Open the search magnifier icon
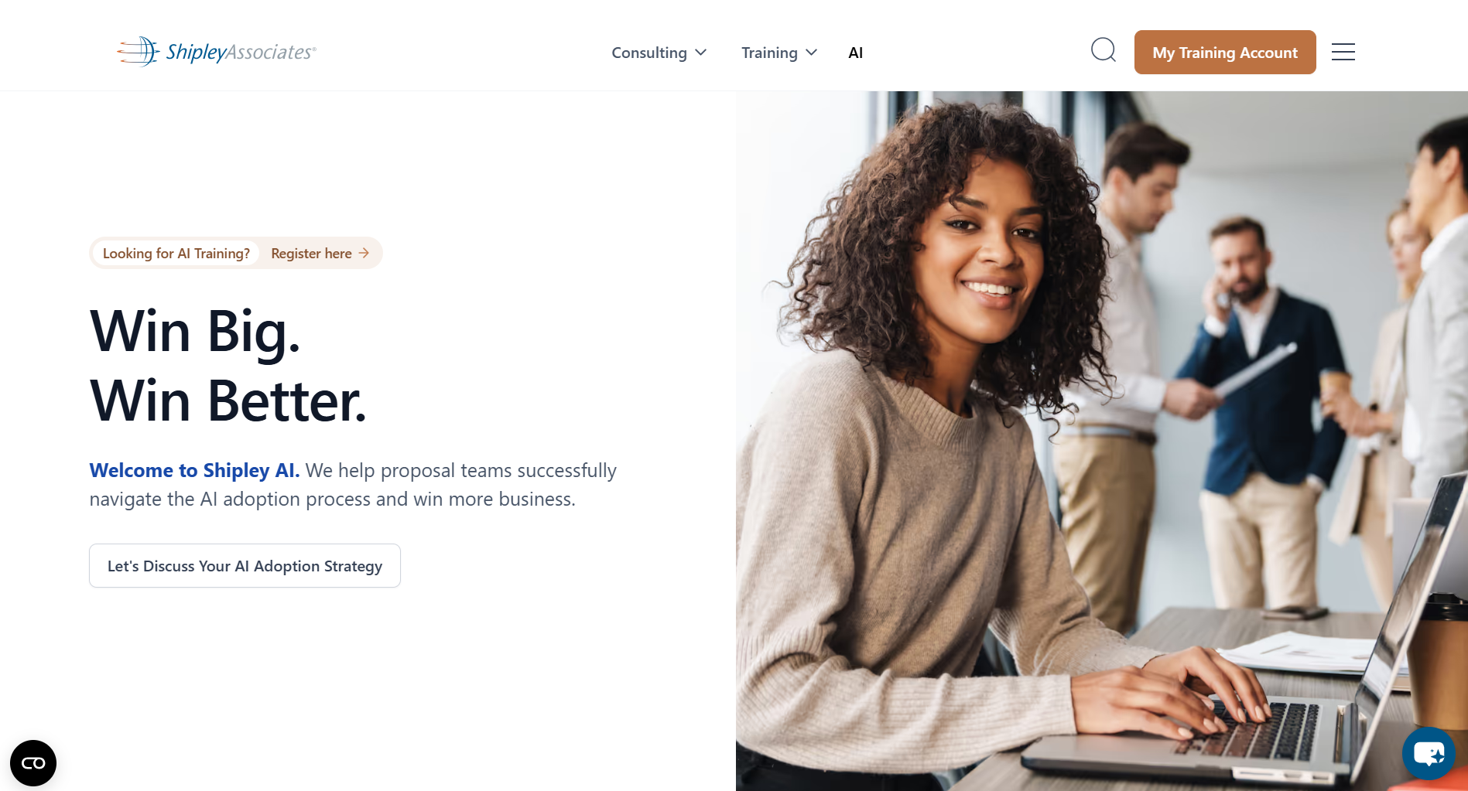 (x=1103, y=50)
